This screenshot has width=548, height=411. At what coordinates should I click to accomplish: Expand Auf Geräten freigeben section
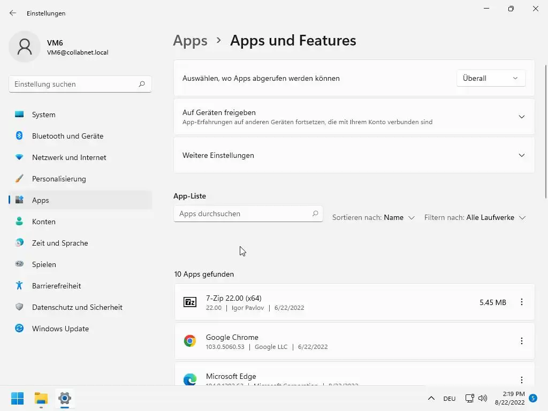pos(522,117)
